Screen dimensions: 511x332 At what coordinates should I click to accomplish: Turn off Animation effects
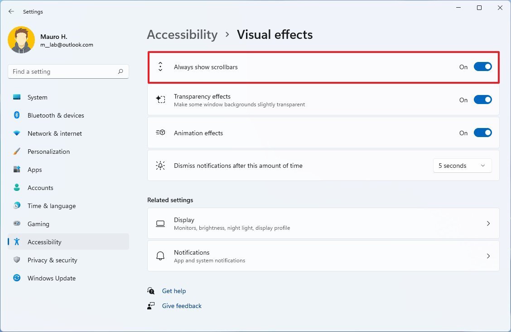tap(483, 133)
